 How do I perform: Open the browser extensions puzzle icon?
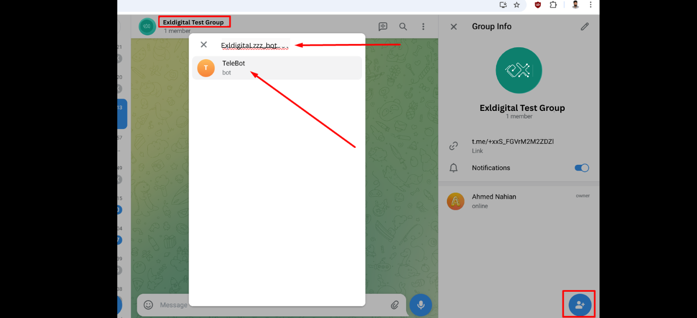pos(553,4)
